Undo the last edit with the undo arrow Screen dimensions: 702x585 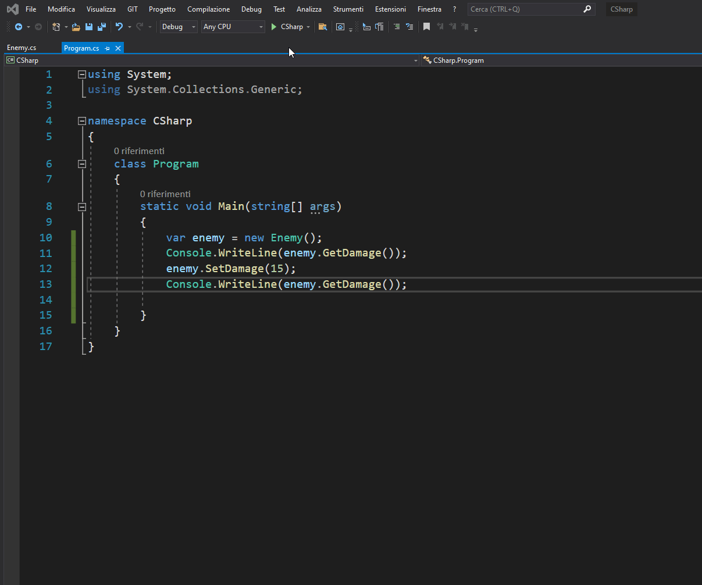(x=119, y=27)
